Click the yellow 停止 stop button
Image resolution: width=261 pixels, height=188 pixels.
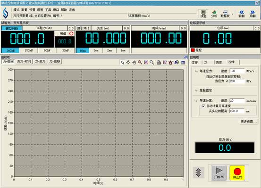pos(237,173)
